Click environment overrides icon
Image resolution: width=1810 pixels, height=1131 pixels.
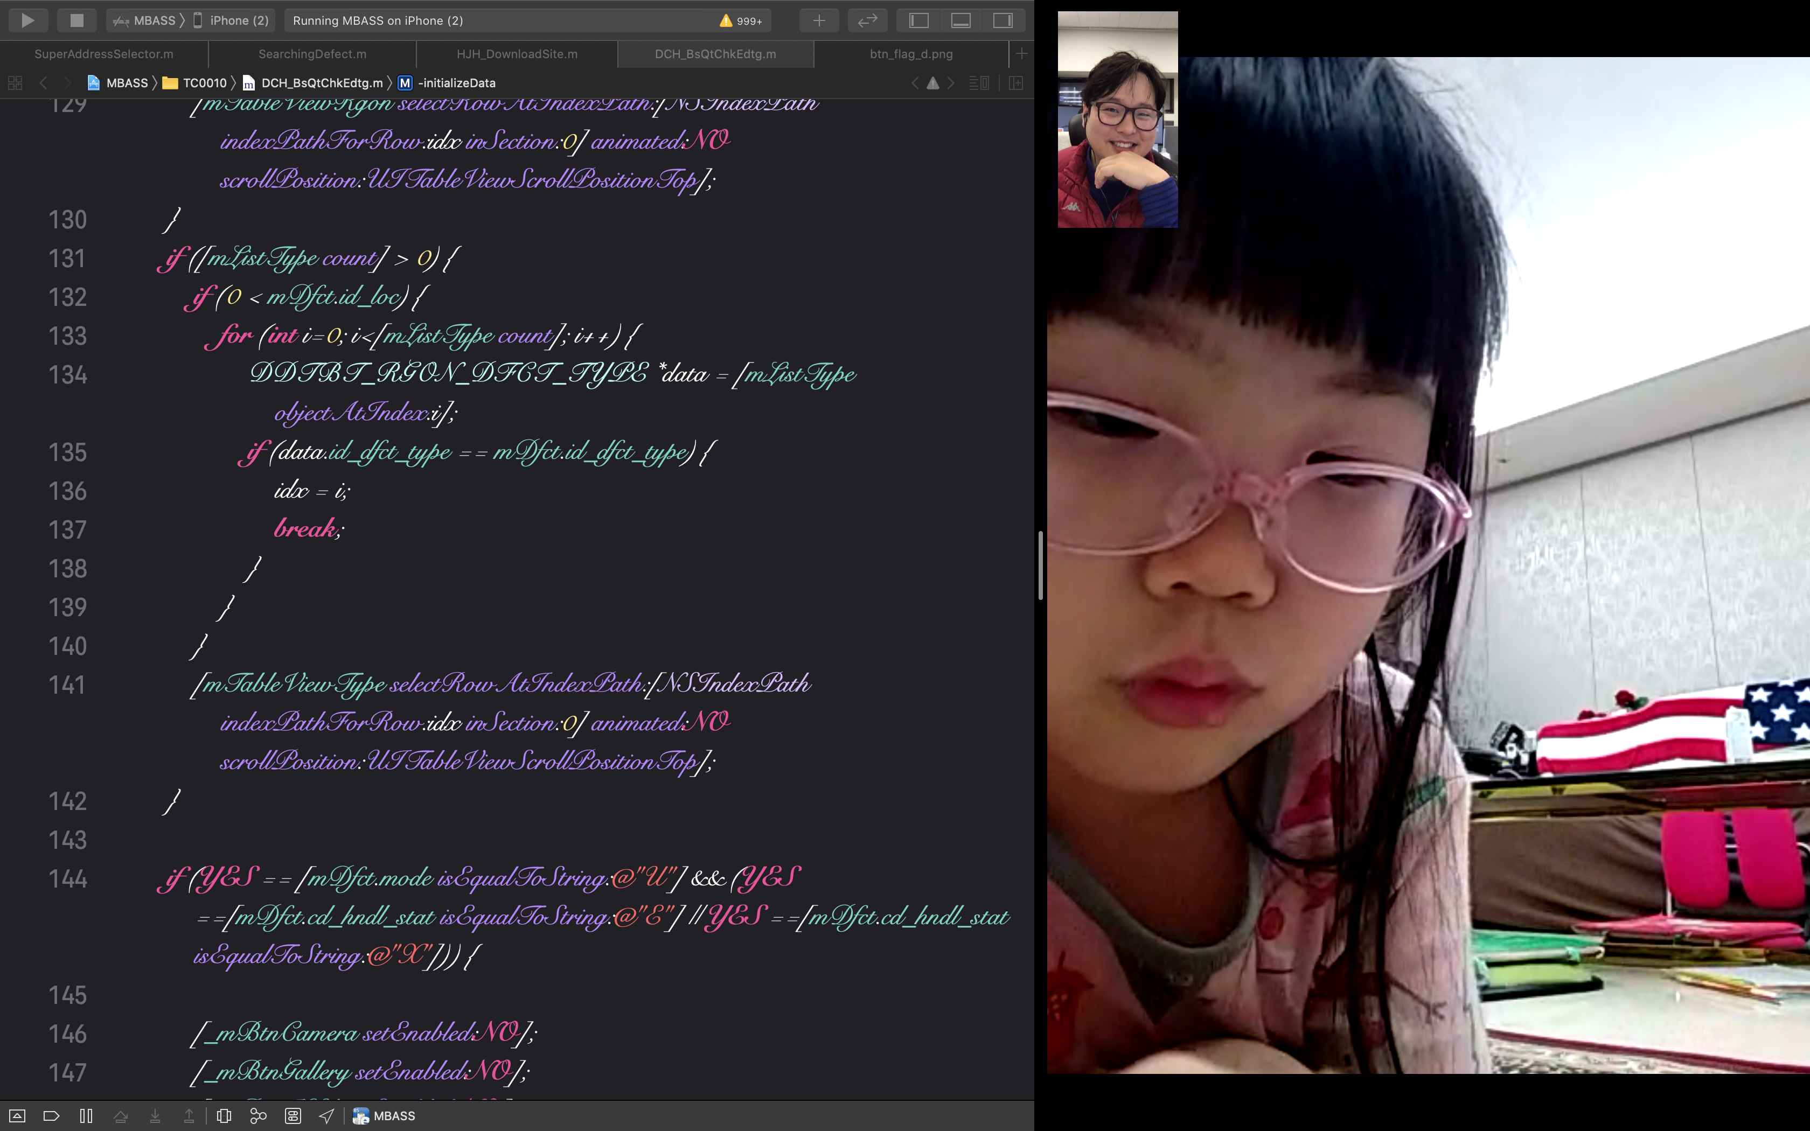coord(293,1116)
